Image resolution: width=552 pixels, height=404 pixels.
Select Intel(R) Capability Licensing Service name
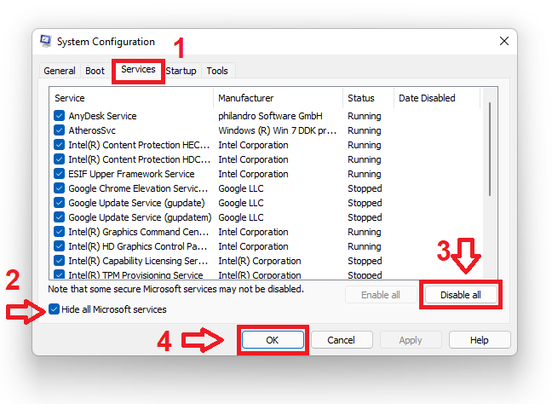[138, 261]
